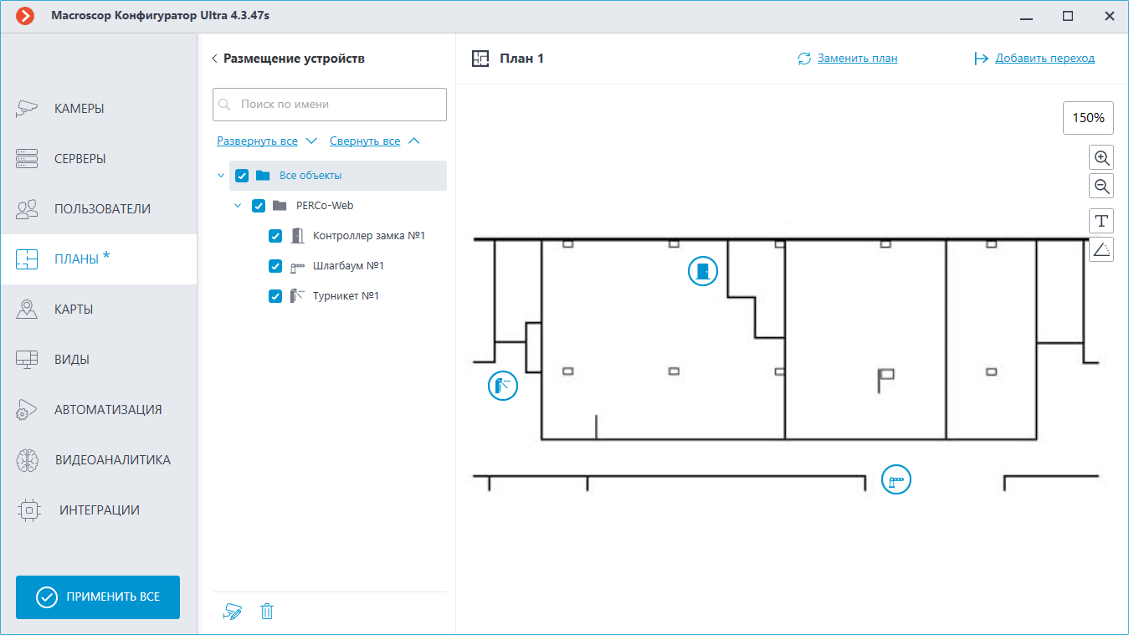1129x635 pixels.
Task: Select the turnstile device on plan
Action: click(x=503, y=386)
